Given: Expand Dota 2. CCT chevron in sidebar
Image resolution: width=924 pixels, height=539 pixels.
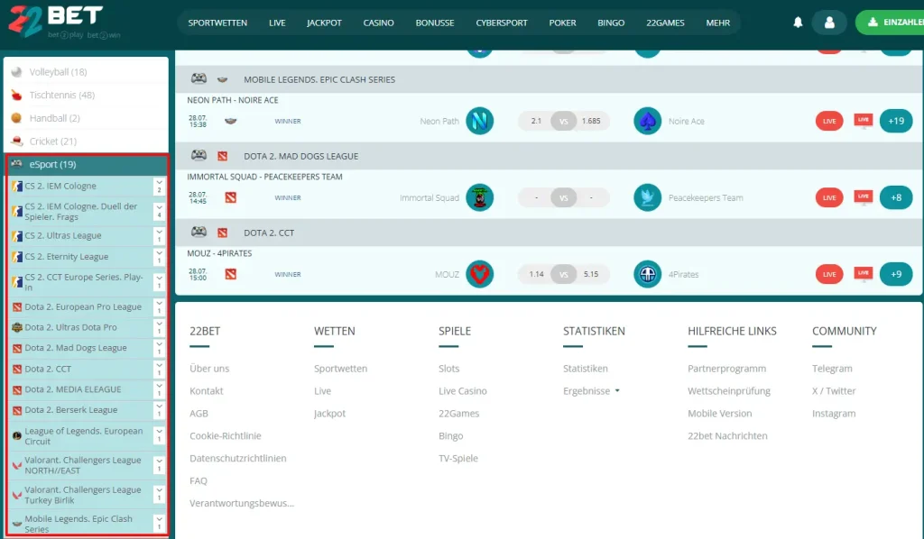Looking at the screenshot, I should pos(159,369).
